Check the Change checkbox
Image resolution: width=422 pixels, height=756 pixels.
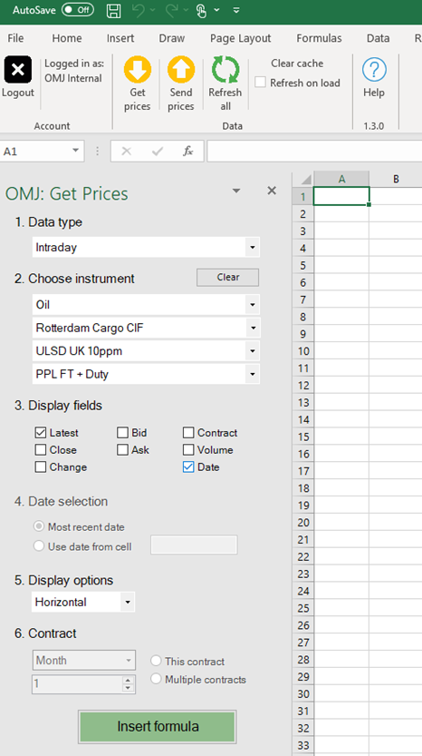coord(41,467)
